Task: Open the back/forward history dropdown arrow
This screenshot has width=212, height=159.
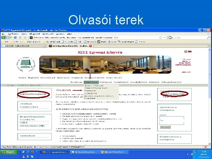Action: coord(11,37)
